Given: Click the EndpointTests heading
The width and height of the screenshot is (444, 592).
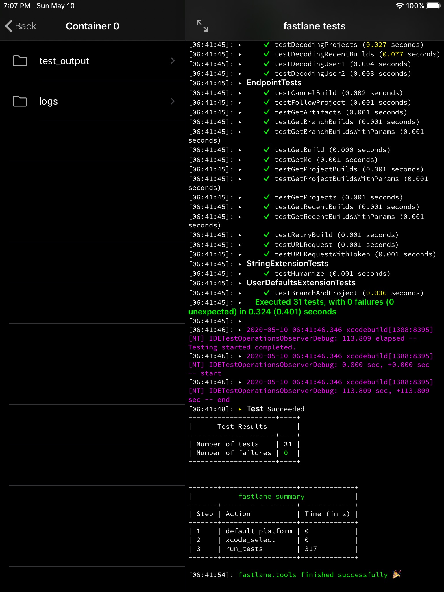Looking at the screenshot, I should tap(274, 83).
